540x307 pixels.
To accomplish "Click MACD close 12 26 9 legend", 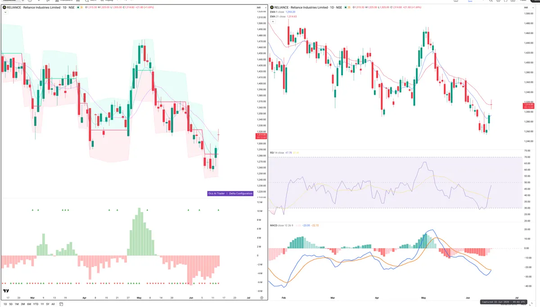I will coord(282,225).
